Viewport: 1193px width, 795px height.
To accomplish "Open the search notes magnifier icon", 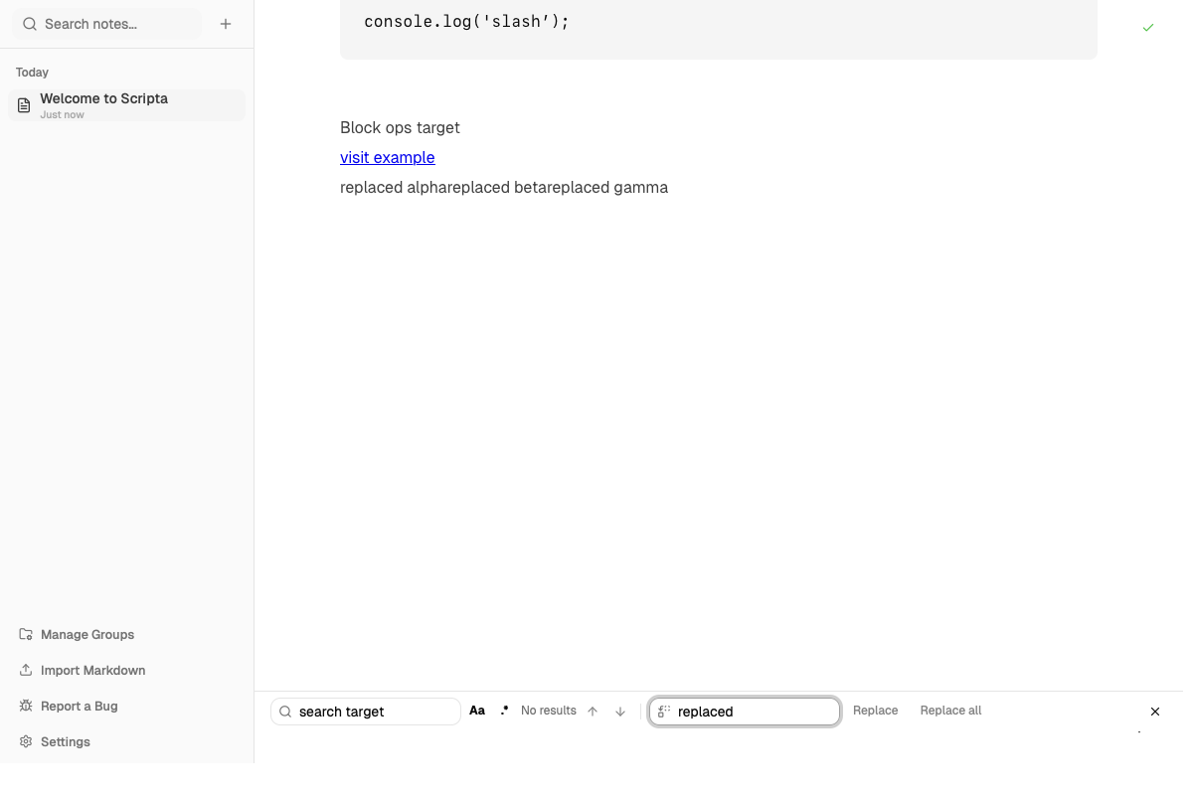I will [x=29, y=23].
